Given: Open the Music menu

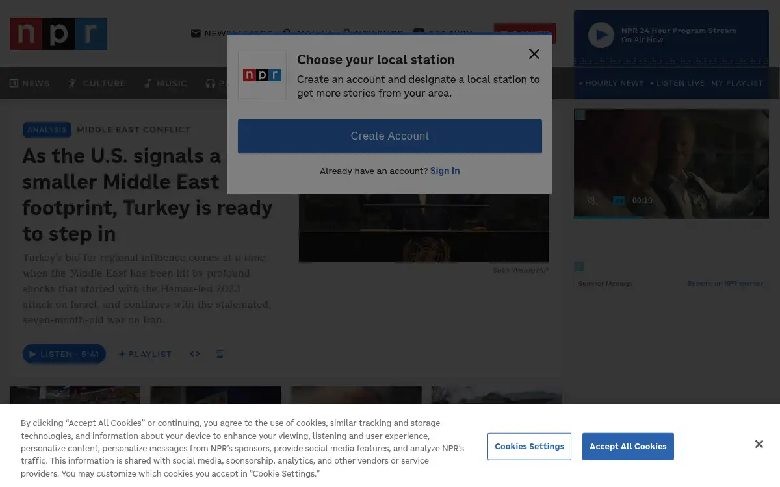Looking at the screenshot, I should [166, 83].
